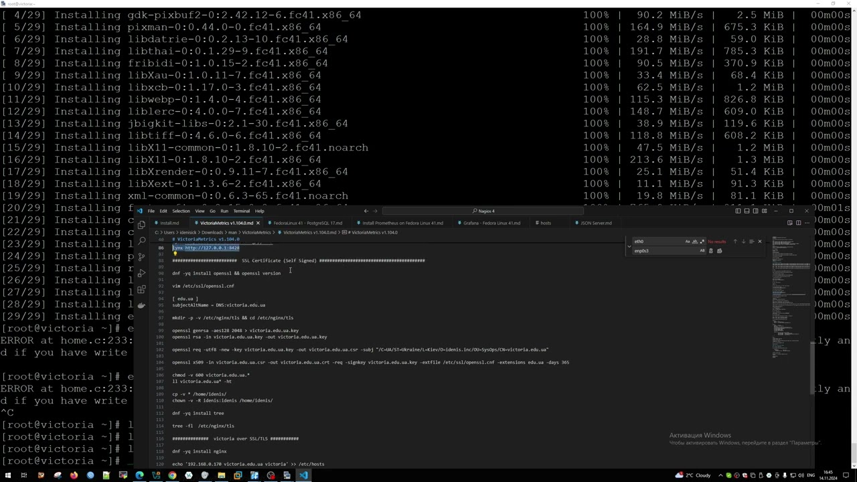This screenshot has width=857, height=482.
Task: Open the Go menu in VS Code
Action: coord(212,211)
